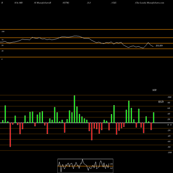The image size is (173, 173).
Task: Open the mini RSI overview chart thumbnail
Action: click(x=85, y=166)
